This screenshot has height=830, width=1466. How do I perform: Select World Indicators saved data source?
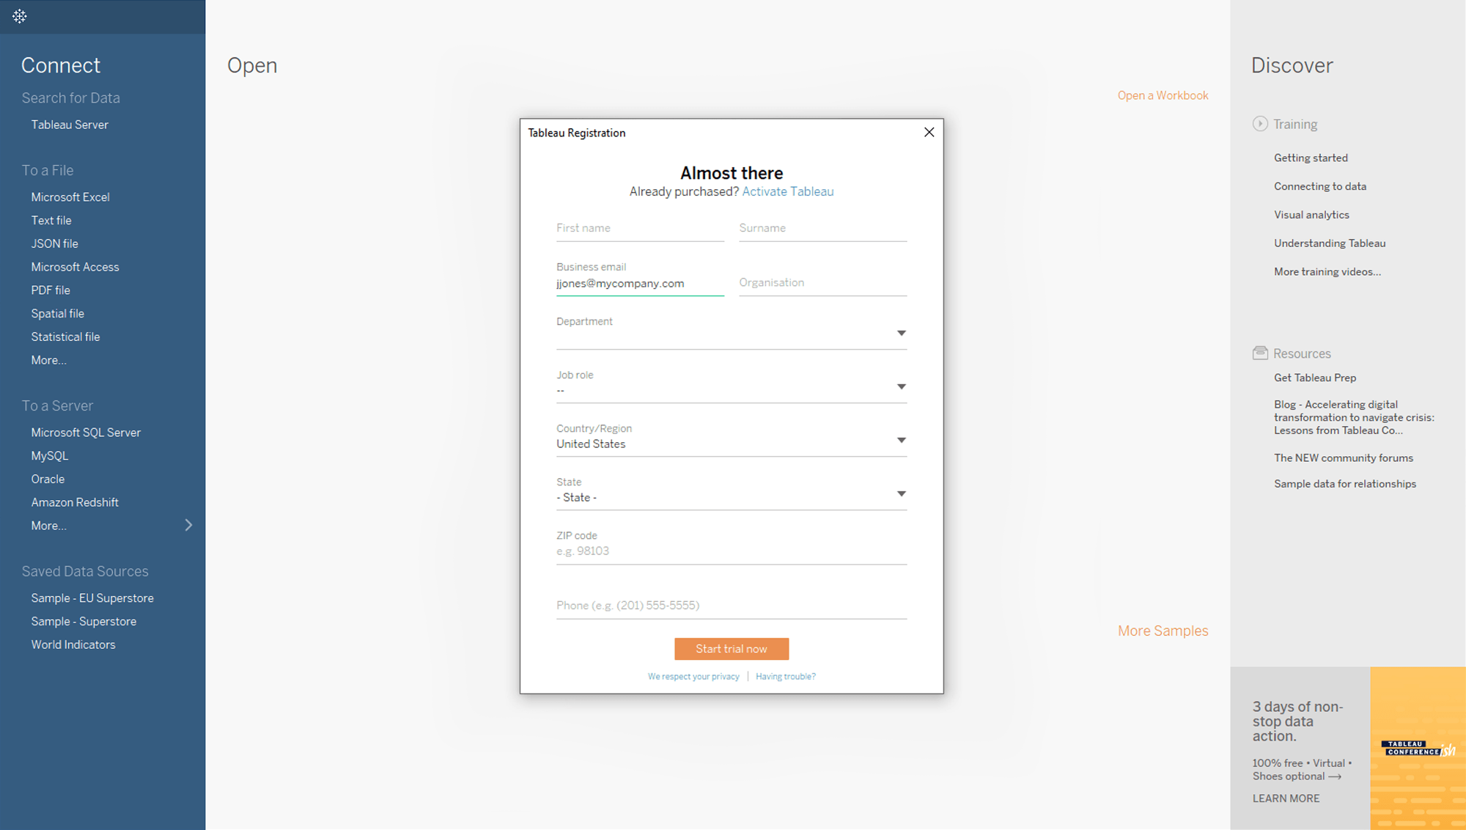point(73,644)
